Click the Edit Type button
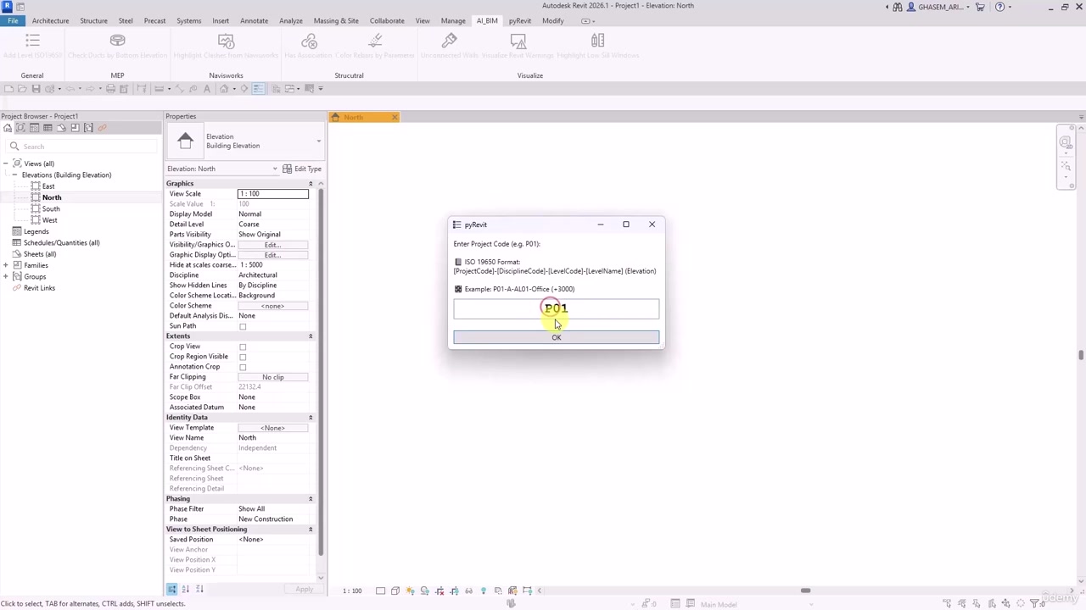The image size is (1086, 610). click(302, 169)
